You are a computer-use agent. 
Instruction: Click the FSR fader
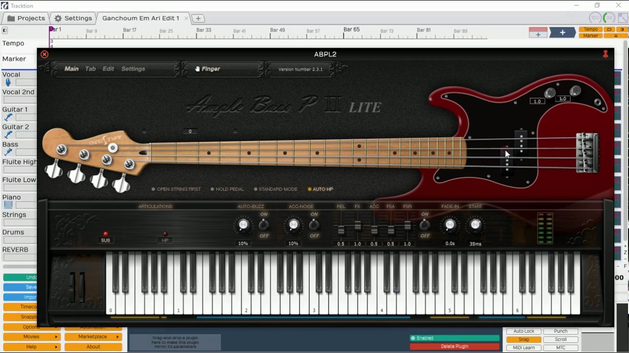(407, 225)
